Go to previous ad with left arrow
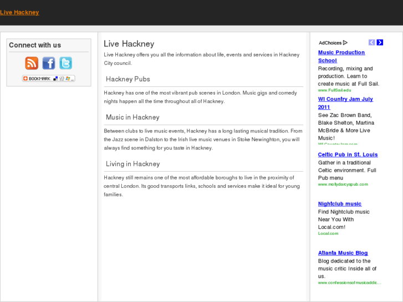The image size is (403, 302). tap(372, 43)
